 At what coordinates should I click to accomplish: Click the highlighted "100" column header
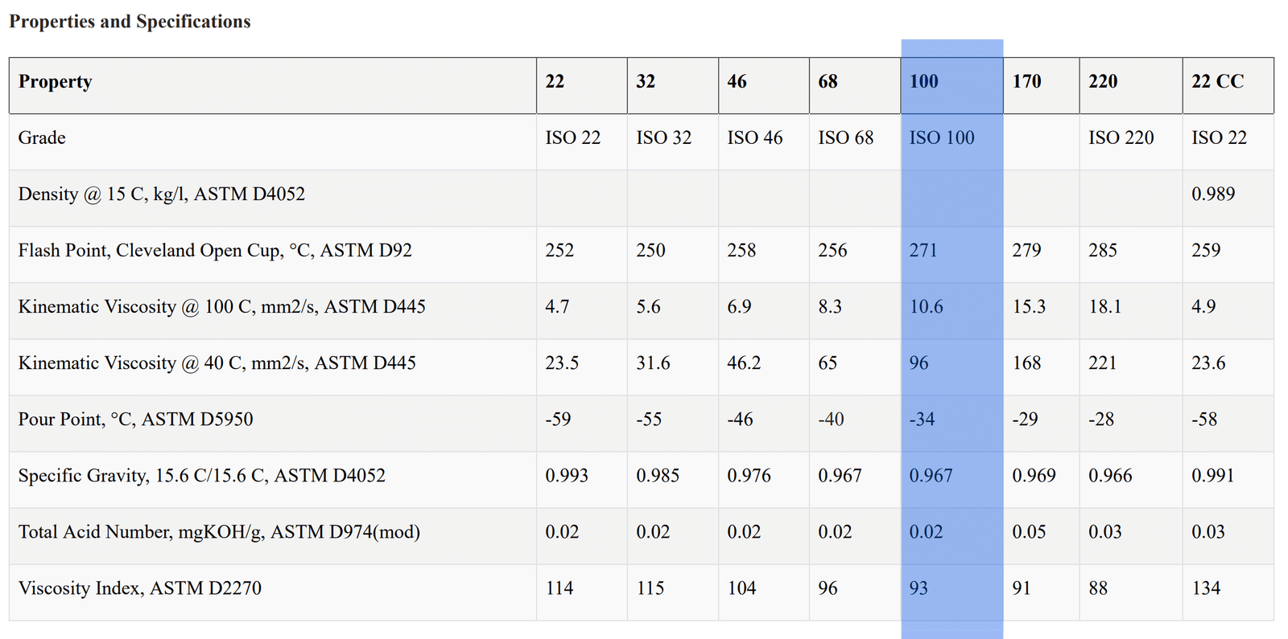click(x=924, y=81)
